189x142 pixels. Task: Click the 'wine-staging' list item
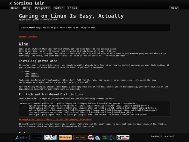32,76
